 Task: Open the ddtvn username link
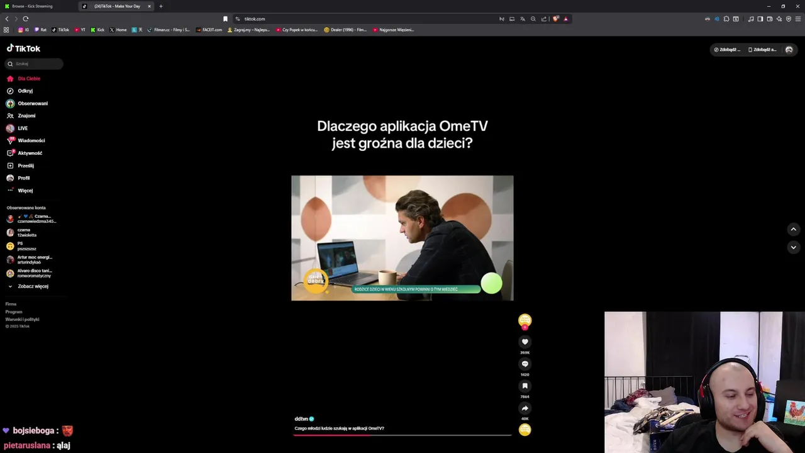coord(301,419)
